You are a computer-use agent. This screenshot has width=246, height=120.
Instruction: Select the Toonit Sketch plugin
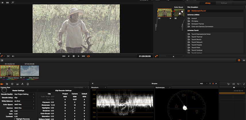click(214, 39)
